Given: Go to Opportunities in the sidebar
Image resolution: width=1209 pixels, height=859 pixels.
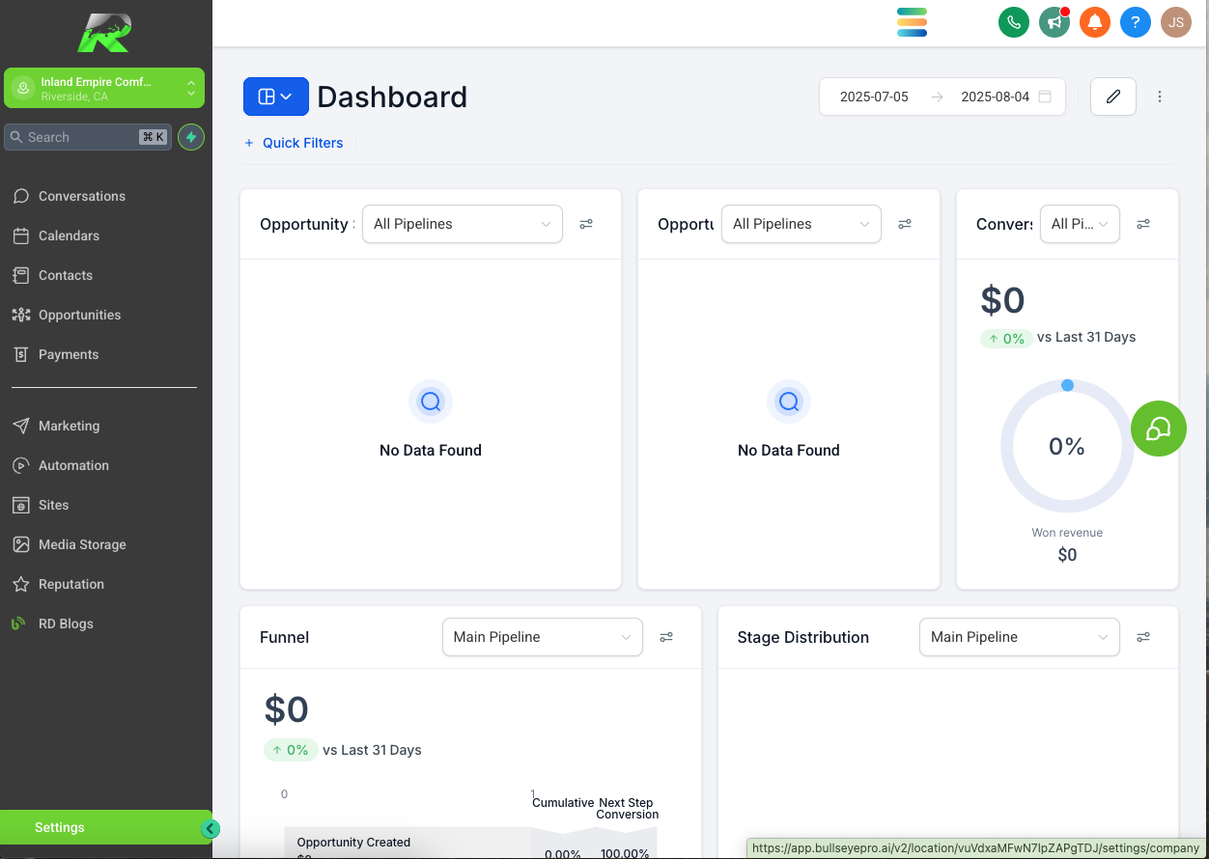Looking at the screenshot, I should 79,315.
